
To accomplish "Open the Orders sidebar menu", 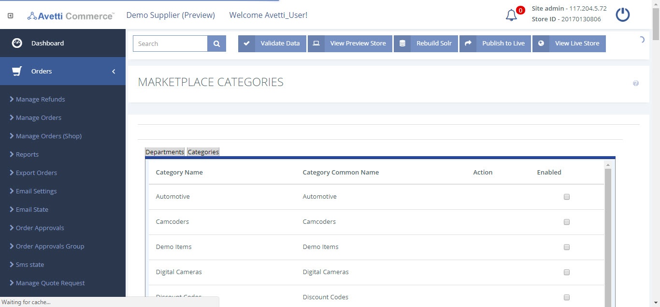I will (x=63, y=71).
